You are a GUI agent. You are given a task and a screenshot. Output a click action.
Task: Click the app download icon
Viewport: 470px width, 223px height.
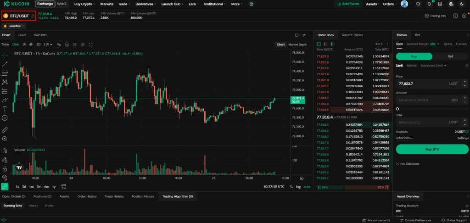[x=440, y=4]
